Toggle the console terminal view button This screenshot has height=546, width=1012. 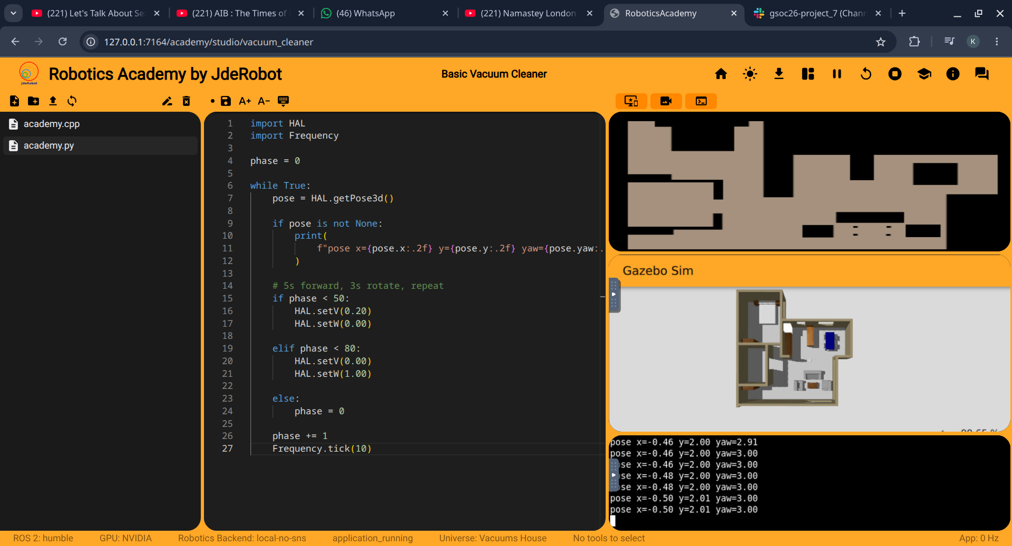click(701, 101)
